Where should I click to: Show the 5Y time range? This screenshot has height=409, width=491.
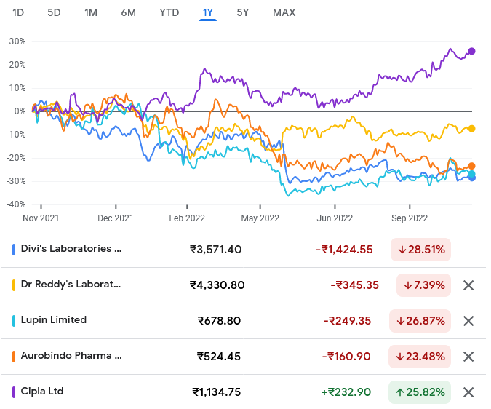point(243,12)
